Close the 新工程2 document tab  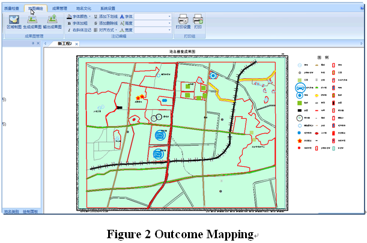pyautogui.click(x=77, y=44)
